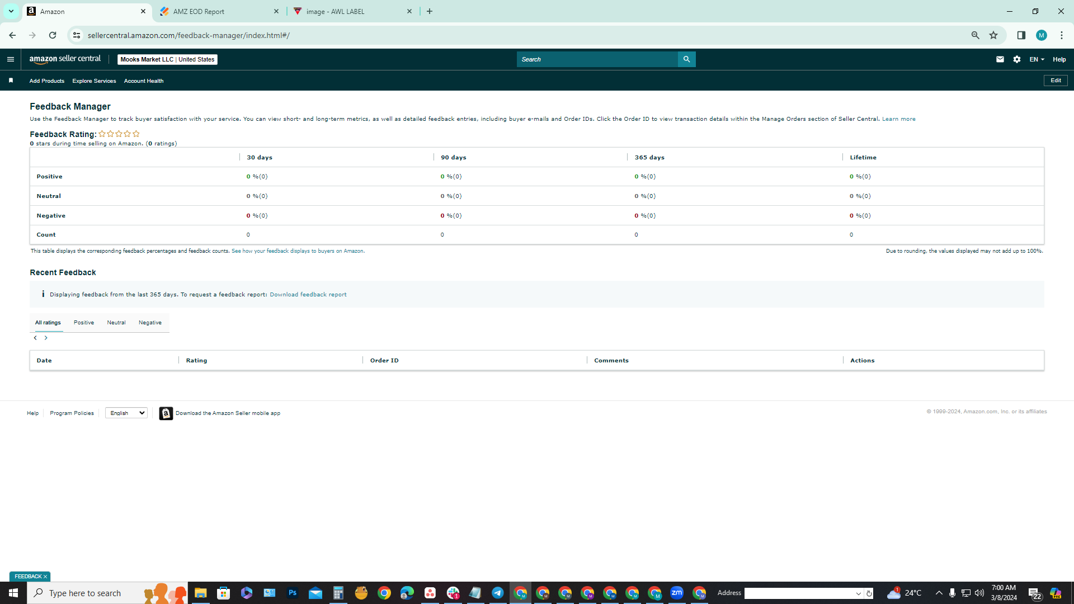Go to previous feedback page arrow
Image resolution: width=1074 pixels, height=604 pixels.
click(35, 338)
